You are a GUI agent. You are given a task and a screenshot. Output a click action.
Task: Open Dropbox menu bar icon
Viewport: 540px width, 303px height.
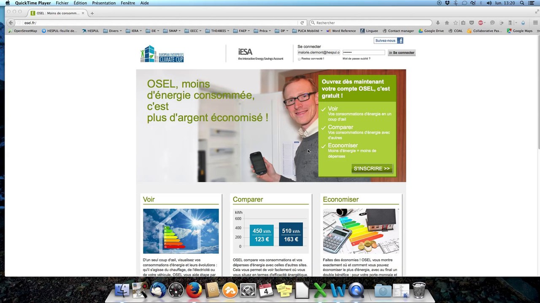(x=448, y=3)
